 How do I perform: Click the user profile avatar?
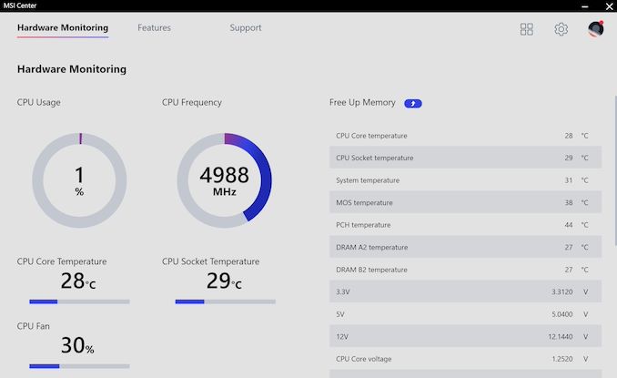(x=595, y=29)
